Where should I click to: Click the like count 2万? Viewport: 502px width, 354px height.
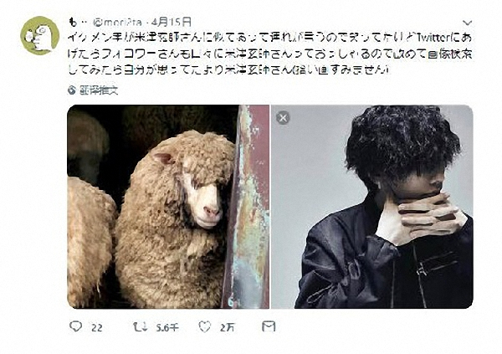pos(227,327)
